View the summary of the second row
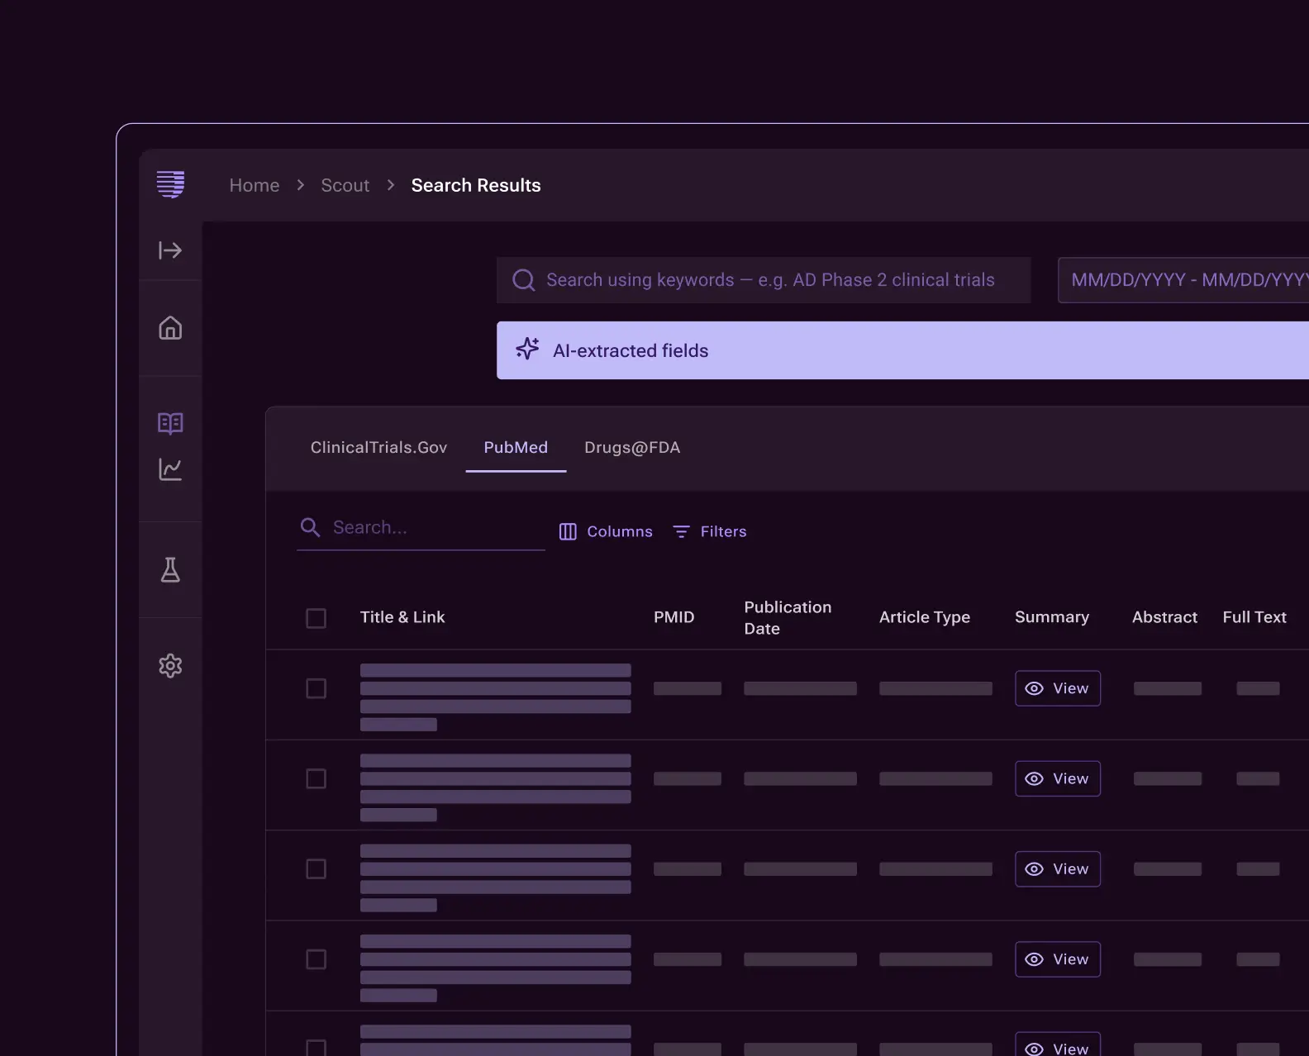The height and width of the screenshot is (1056, 1309). click(1058, 778)
